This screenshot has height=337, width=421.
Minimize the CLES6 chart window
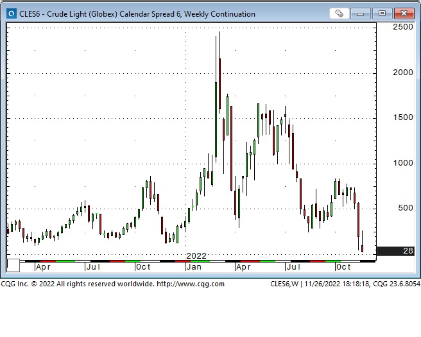coord(361,13)
